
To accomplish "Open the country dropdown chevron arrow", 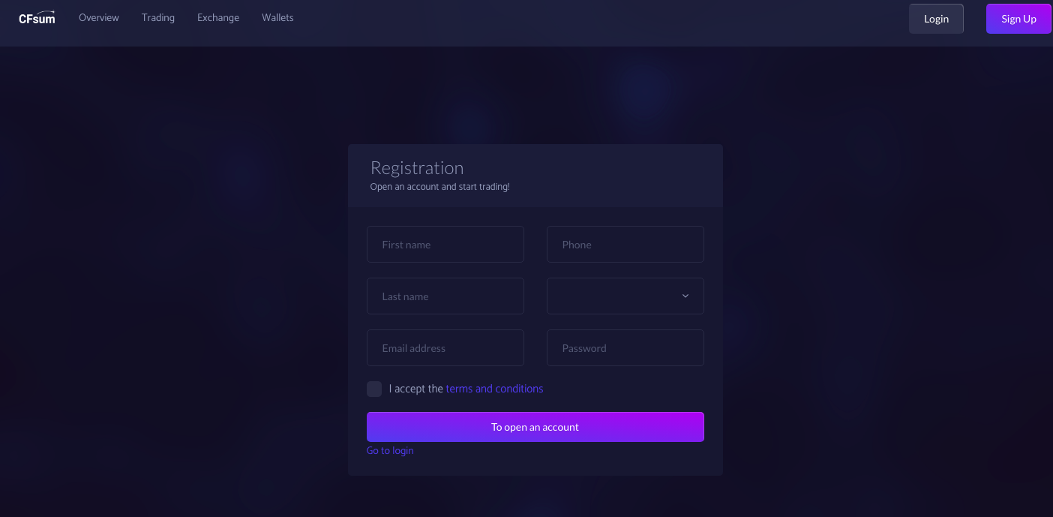I will click(685, 296).
